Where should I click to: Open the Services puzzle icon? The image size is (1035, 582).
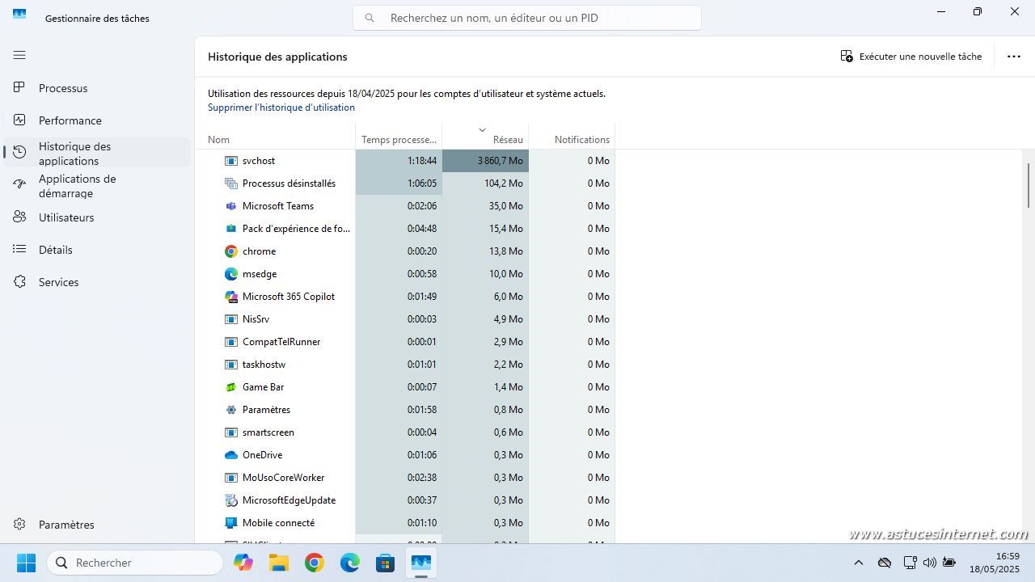pyautogui.click(x=19, y=281)
